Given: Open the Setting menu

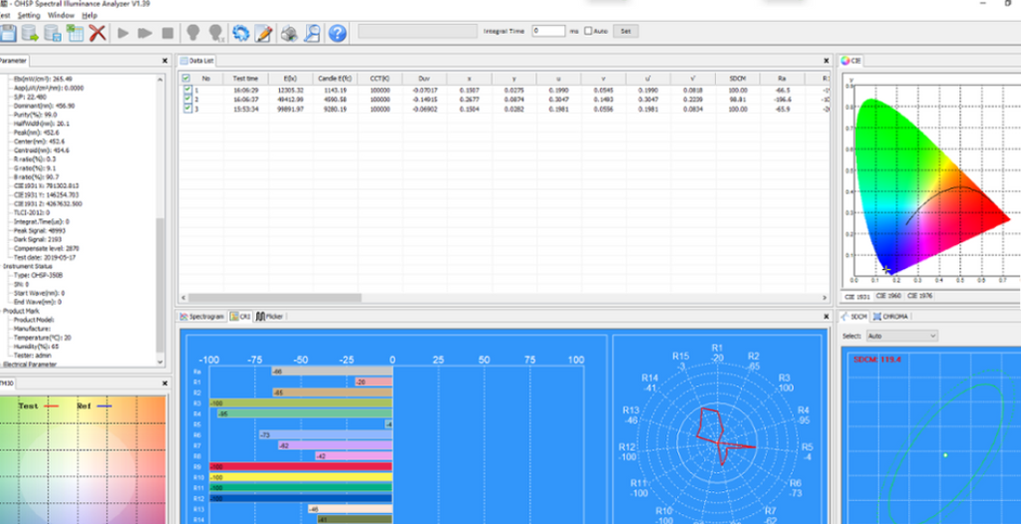Looking at the screenshot, I should coord(29,15).
